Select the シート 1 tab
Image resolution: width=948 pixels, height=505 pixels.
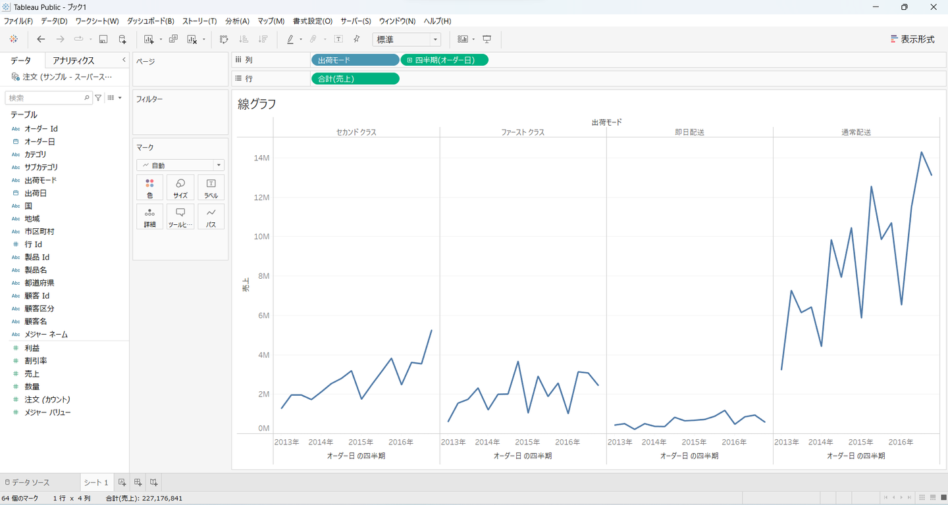(96, 483)
